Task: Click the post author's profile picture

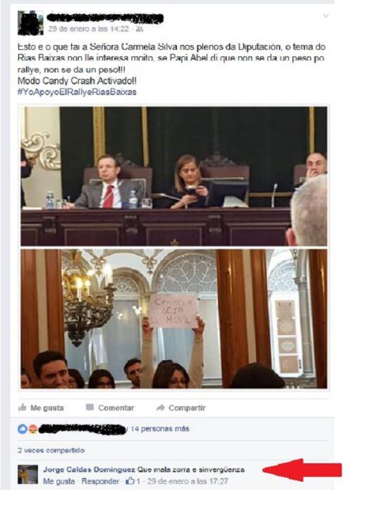Action: tap(30, 23)
